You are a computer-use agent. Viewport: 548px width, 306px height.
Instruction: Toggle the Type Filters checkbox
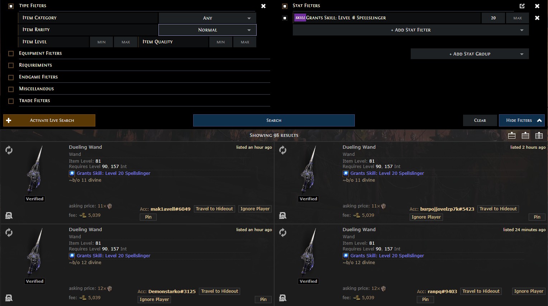(x=11, y=6)
